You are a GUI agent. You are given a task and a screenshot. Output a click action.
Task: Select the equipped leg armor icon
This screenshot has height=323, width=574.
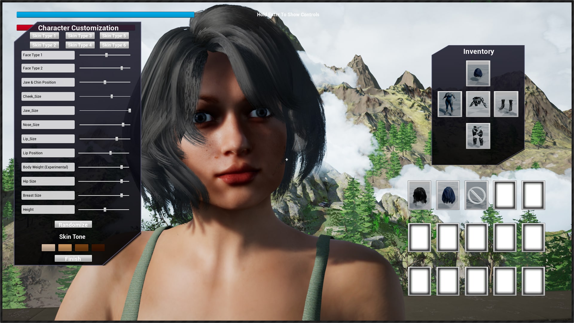[478, 136]
